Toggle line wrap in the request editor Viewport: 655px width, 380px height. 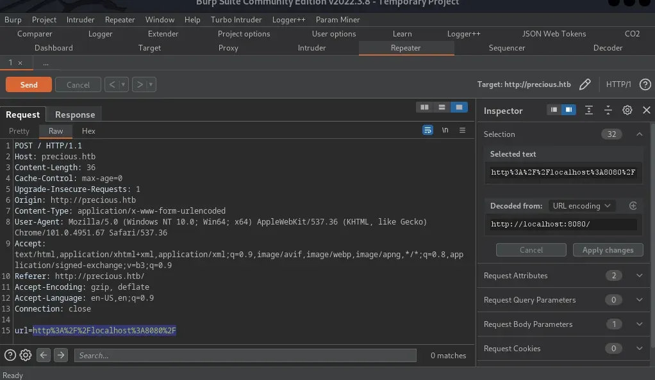pos(427,130)
